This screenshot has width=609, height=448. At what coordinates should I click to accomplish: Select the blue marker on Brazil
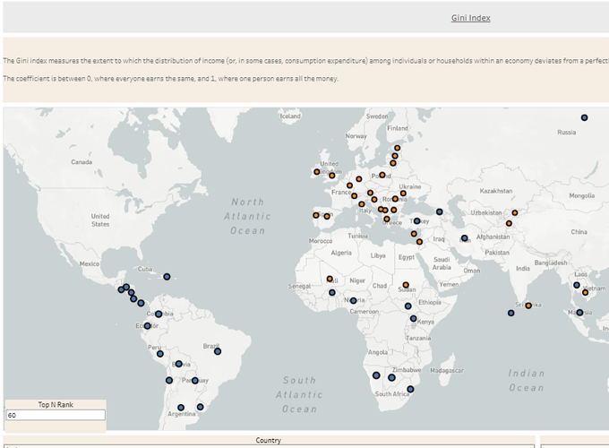pyautogui.click(x=218, y=351)
